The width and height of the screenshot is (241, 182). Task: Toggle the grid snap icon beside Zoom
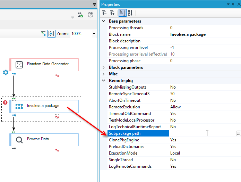[51, 34]
